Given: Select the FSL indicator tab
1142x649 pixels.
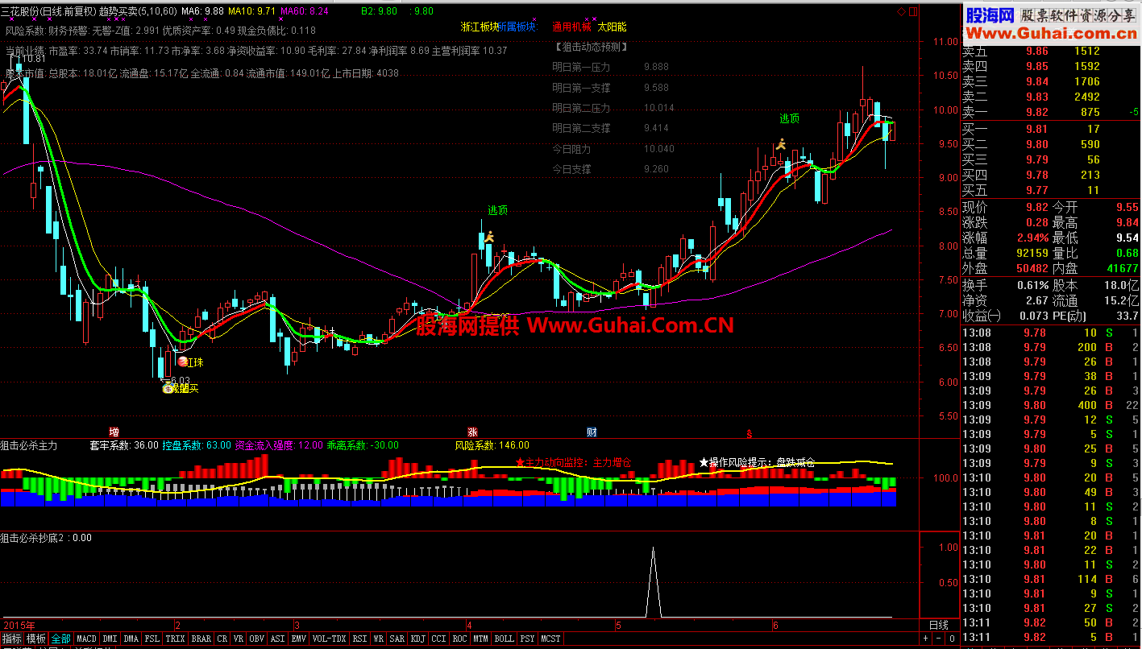Looking at the screenshot, I should (x=152, y=639).
